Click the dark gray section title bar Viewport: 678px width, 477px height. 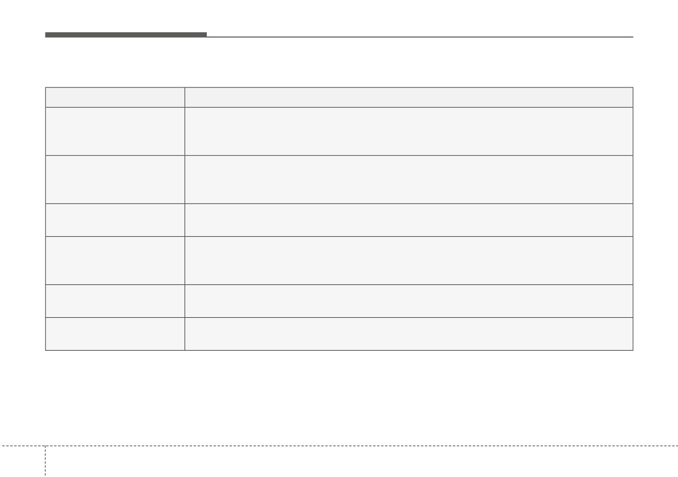pyautogui.click(x=126, y=35)
